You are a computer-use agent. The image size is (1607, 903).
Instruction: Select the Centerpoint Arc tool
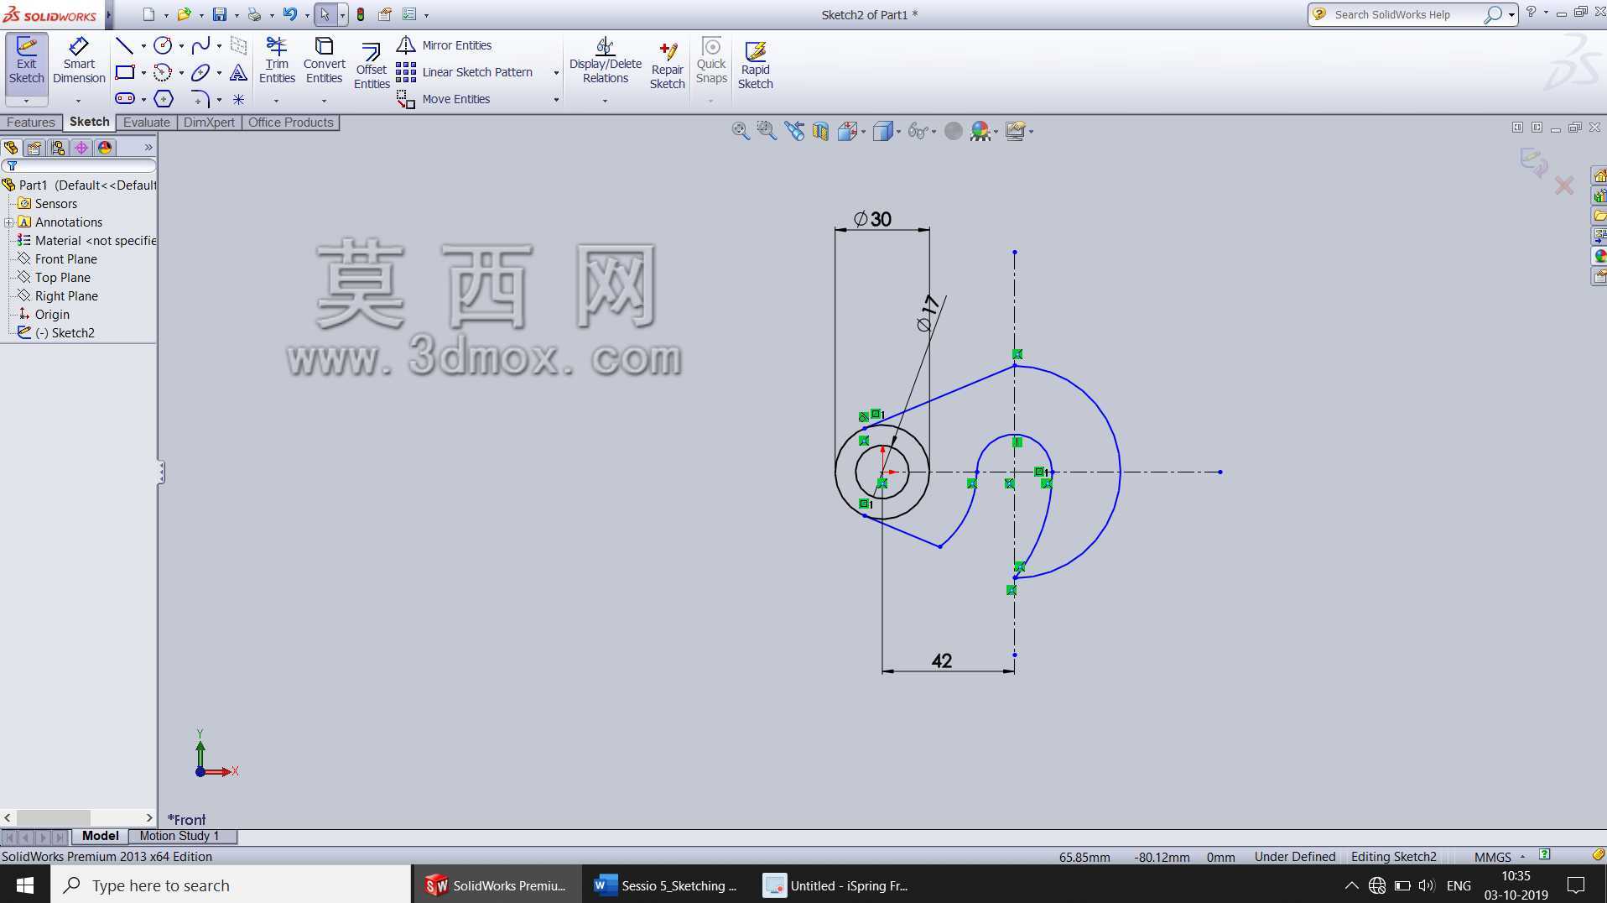click(x=163, y=73)
